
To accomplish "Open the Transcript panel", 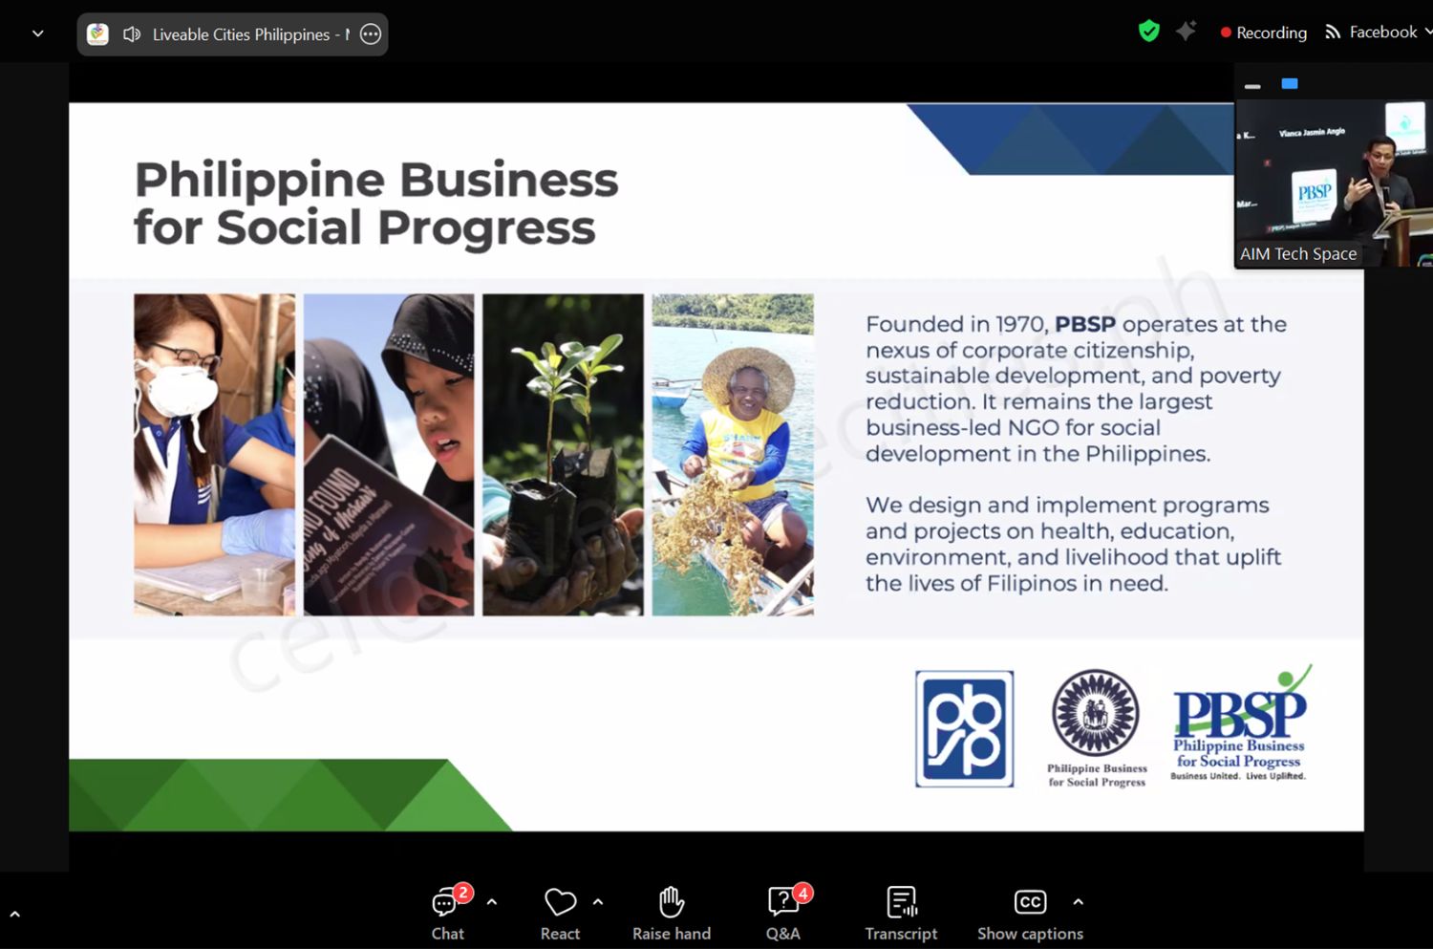I will tap(901, 913).
